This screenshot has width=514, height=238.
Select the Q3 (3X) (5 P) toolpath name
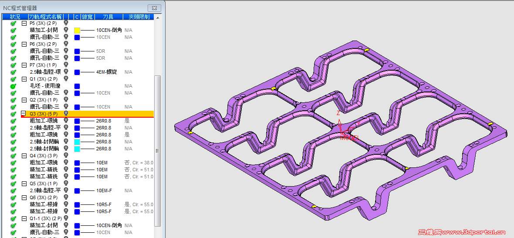coord(44,114)
